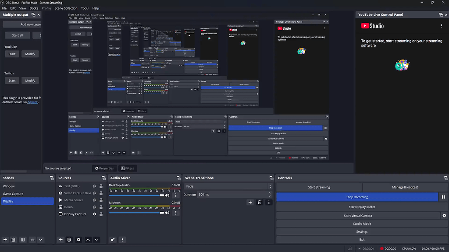Hide the Display Capture source

[95, 214]
